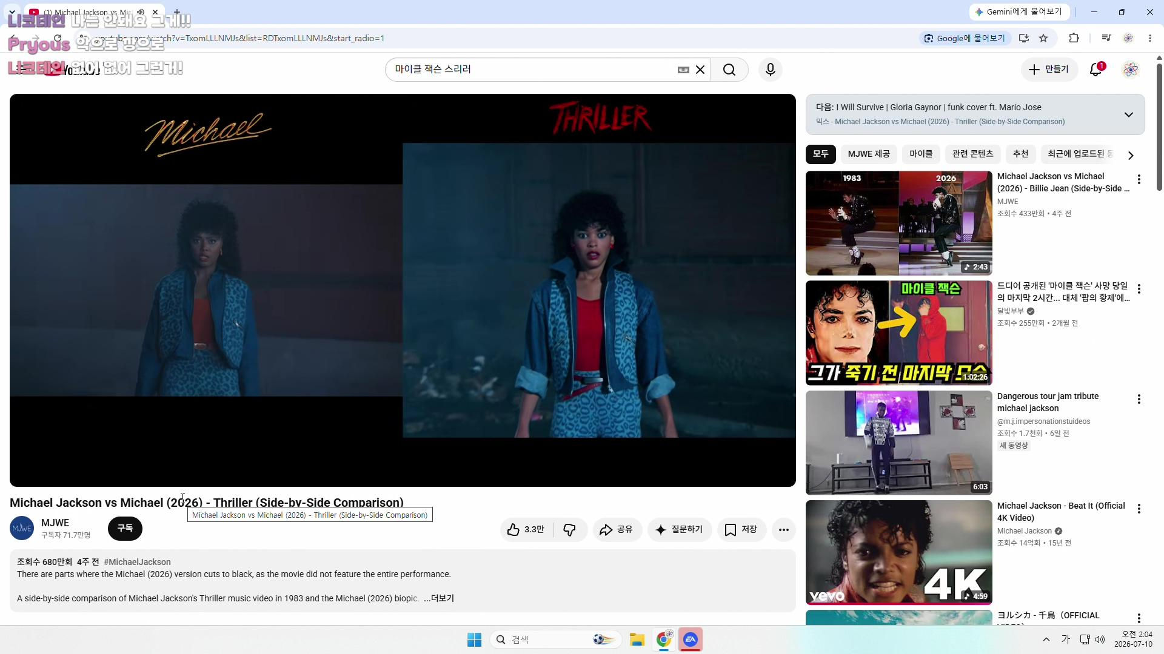Click the '만들기' create button

pos(1049,70)
